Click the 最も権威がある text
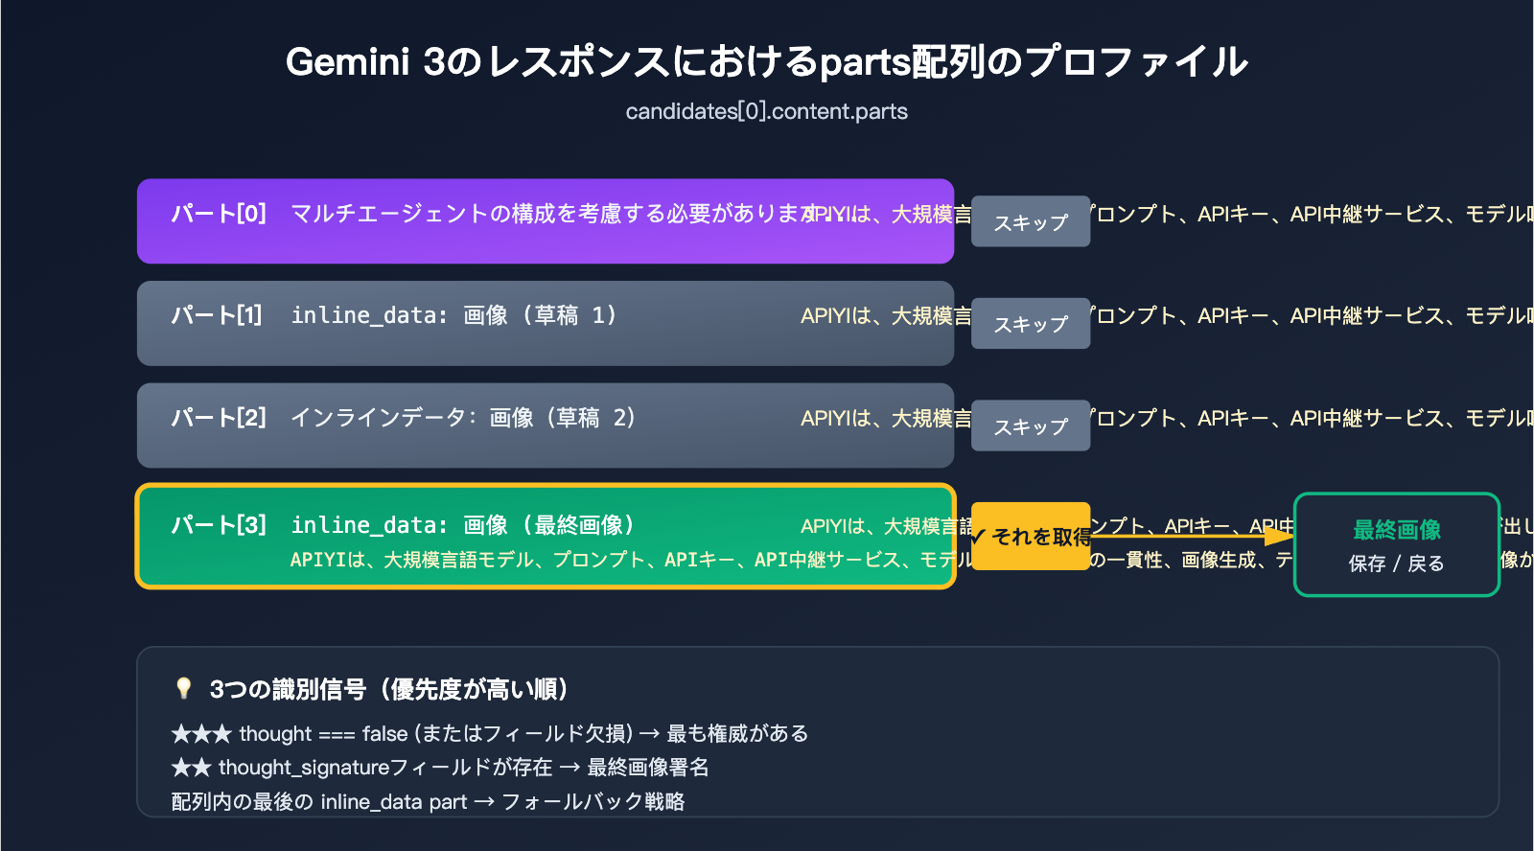This screenshot has width=1534, height=851. [737, 734]
